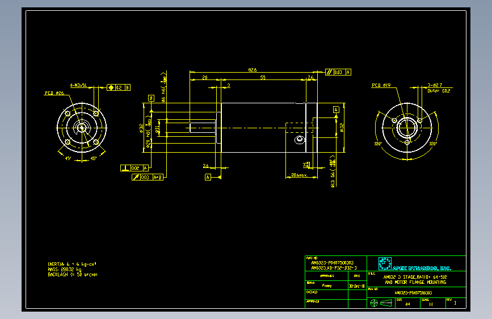
Task: Click the projection symbol concentric circles icon
Action: [374, 303]
